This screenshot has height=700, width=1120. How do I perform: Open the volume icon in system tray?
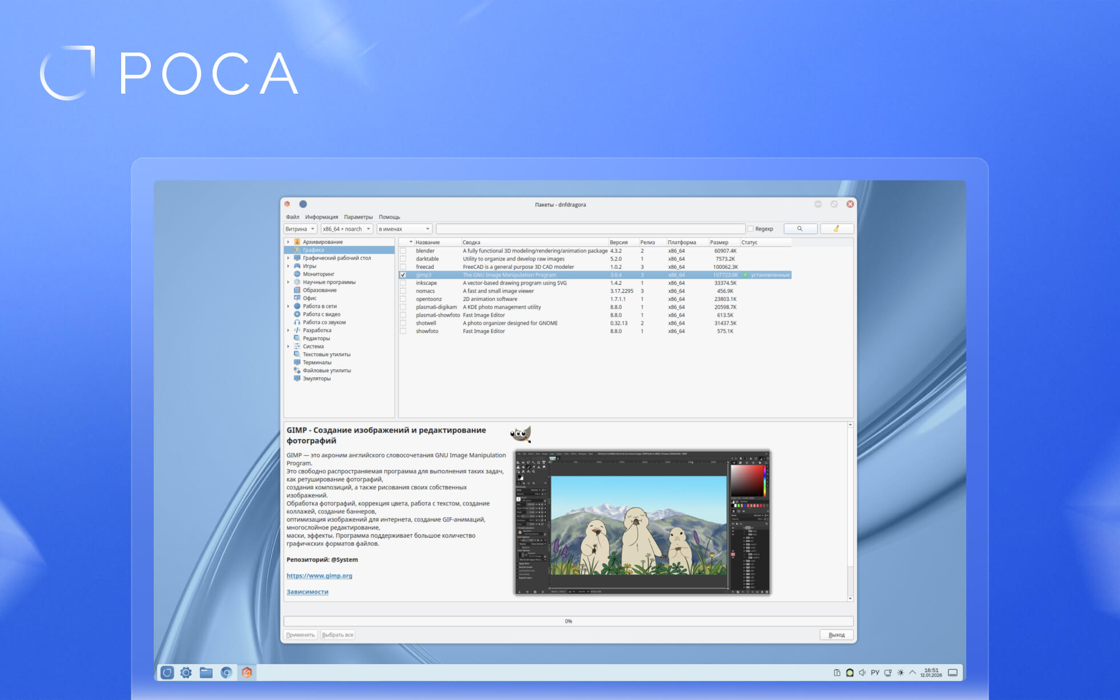point(862,673)
